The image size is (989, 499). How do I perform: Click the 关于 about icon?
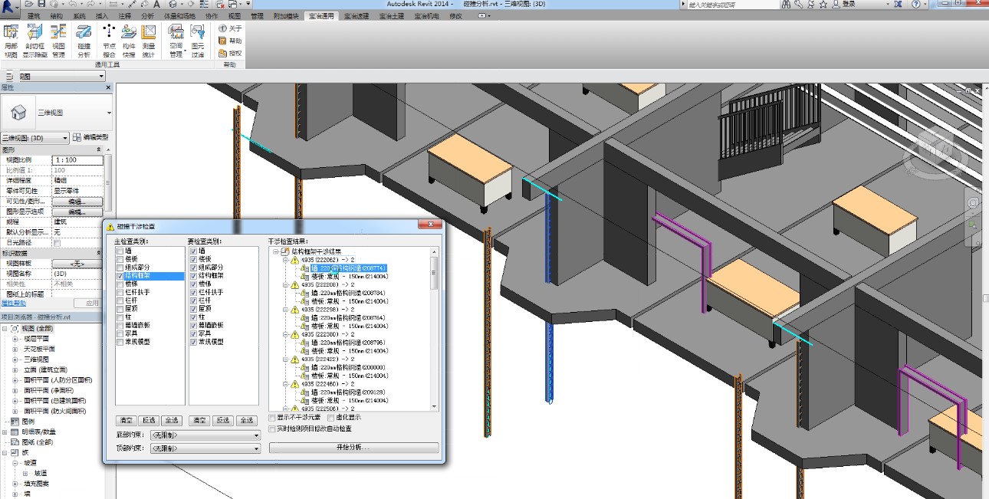tap(230, 28)
